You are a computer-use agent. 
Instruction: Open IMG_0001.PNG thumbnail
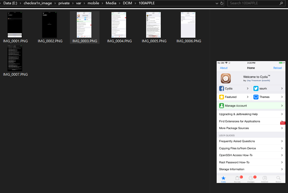point(15,25)
